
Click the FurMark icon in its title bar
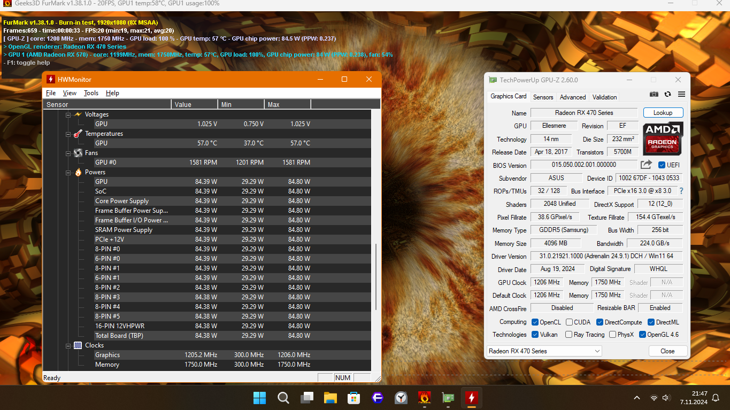pyautogui.click(x=7, y=3)
